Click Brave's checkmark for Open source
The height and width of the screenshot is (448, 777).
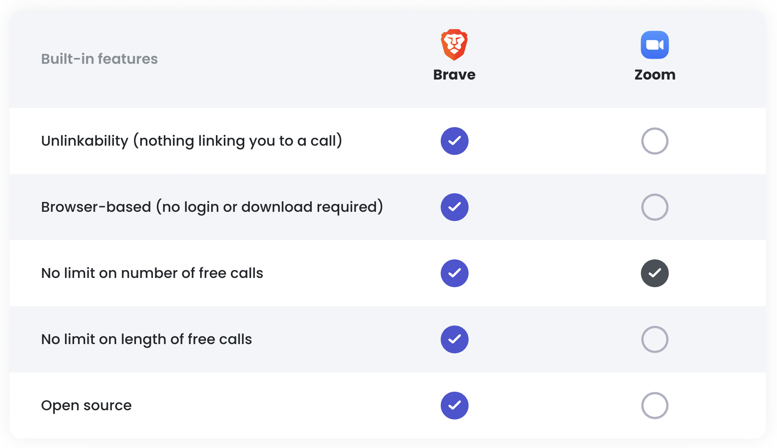click(454, 405)
